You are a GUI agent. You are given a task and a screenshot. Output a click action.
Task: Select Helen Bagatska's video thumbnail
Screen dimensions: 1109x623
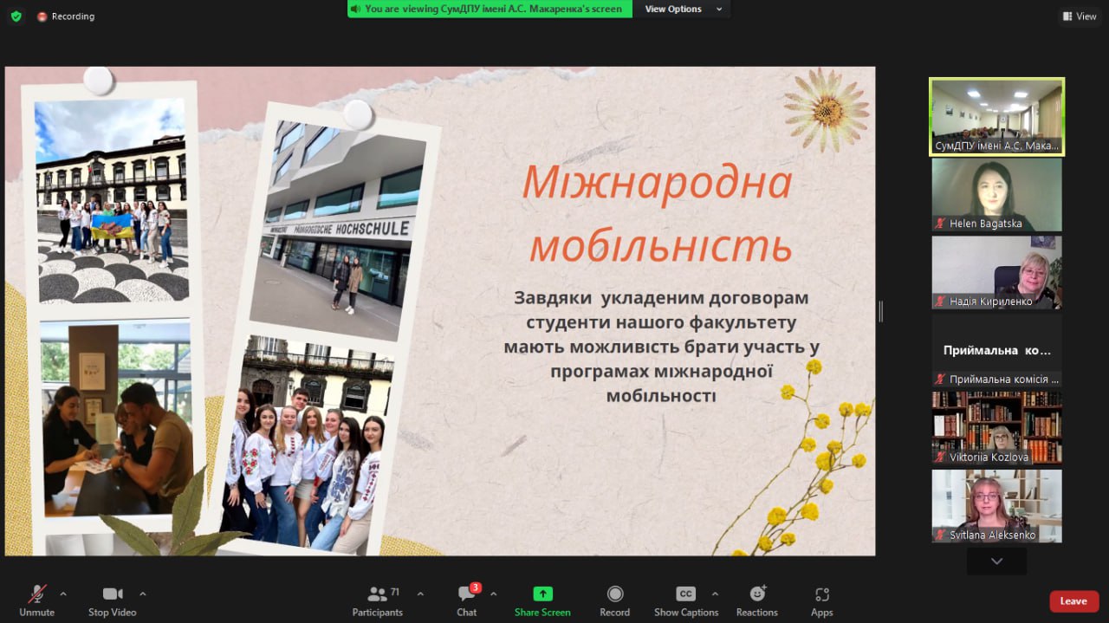click(x=996, y=194)
